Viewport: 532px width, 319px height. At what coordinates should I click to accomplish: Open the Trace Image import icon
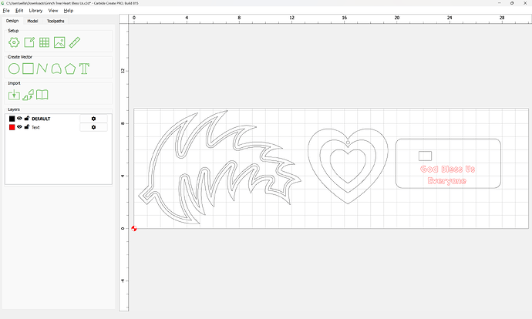point(29,95)
